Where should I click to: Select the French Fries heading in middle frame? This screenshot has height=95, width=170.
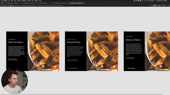point(74,42)
